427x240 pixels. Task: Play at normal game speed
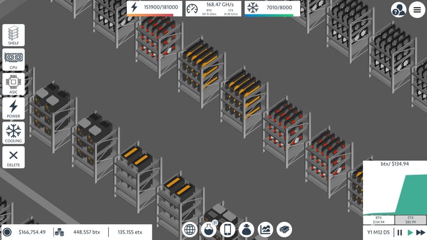pyautogui.click(x=410, y=233)
